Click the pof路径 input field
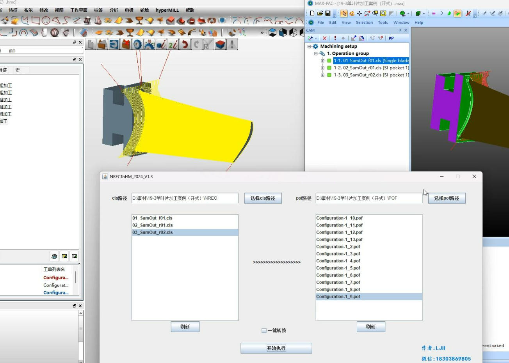This screenshot has height=363, width=509. tap(368, 198)
